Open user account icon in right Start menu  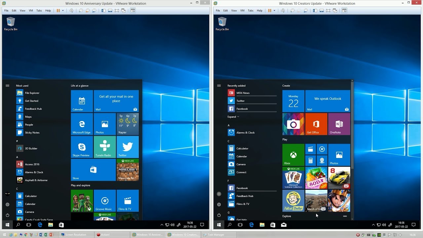(219, 194)
